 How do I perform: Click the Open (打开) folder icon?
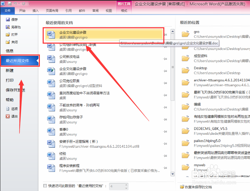(x=8, y=35)
